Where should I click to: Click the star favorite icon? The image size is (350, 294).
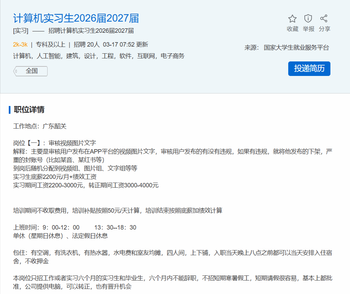point(292,19)
